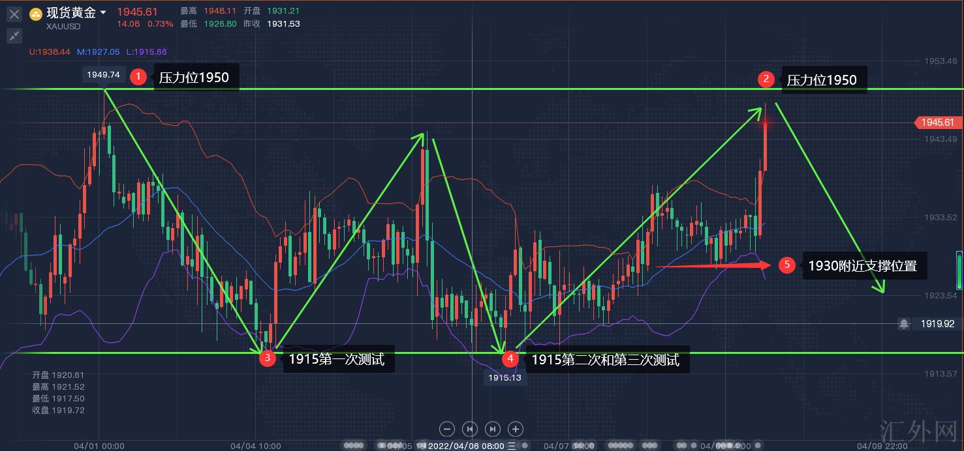The width and height of the screenshot is (964, 451).
Task: Click the XAUUSD ticker text
Action: [x=63, y=27]
